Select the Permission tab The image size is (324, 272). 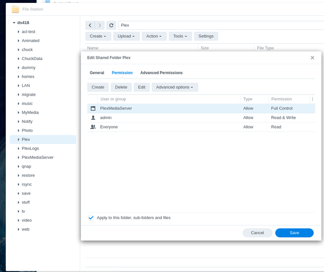[x=122, y=73]
